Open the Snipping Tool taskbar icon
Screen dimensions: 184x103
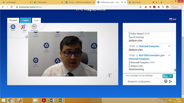click(19, 100)
